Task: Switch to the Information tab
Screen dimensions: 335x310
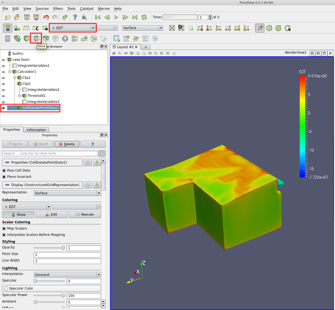Action: (x=36, y=130)
